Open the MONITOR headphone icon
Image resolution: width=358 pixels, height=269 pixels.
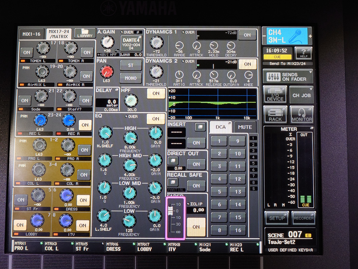tap(301, 115)
